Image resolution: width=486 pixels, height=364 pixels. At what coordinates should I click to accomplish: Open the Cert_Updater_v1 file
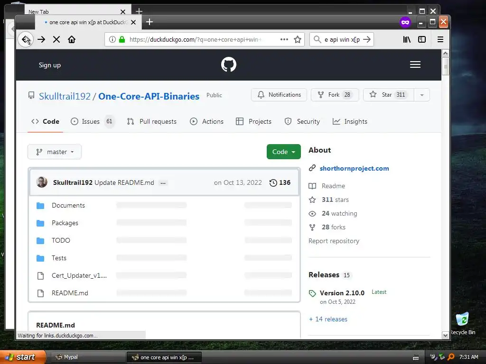pyautogui.click(x=79, y=275)
